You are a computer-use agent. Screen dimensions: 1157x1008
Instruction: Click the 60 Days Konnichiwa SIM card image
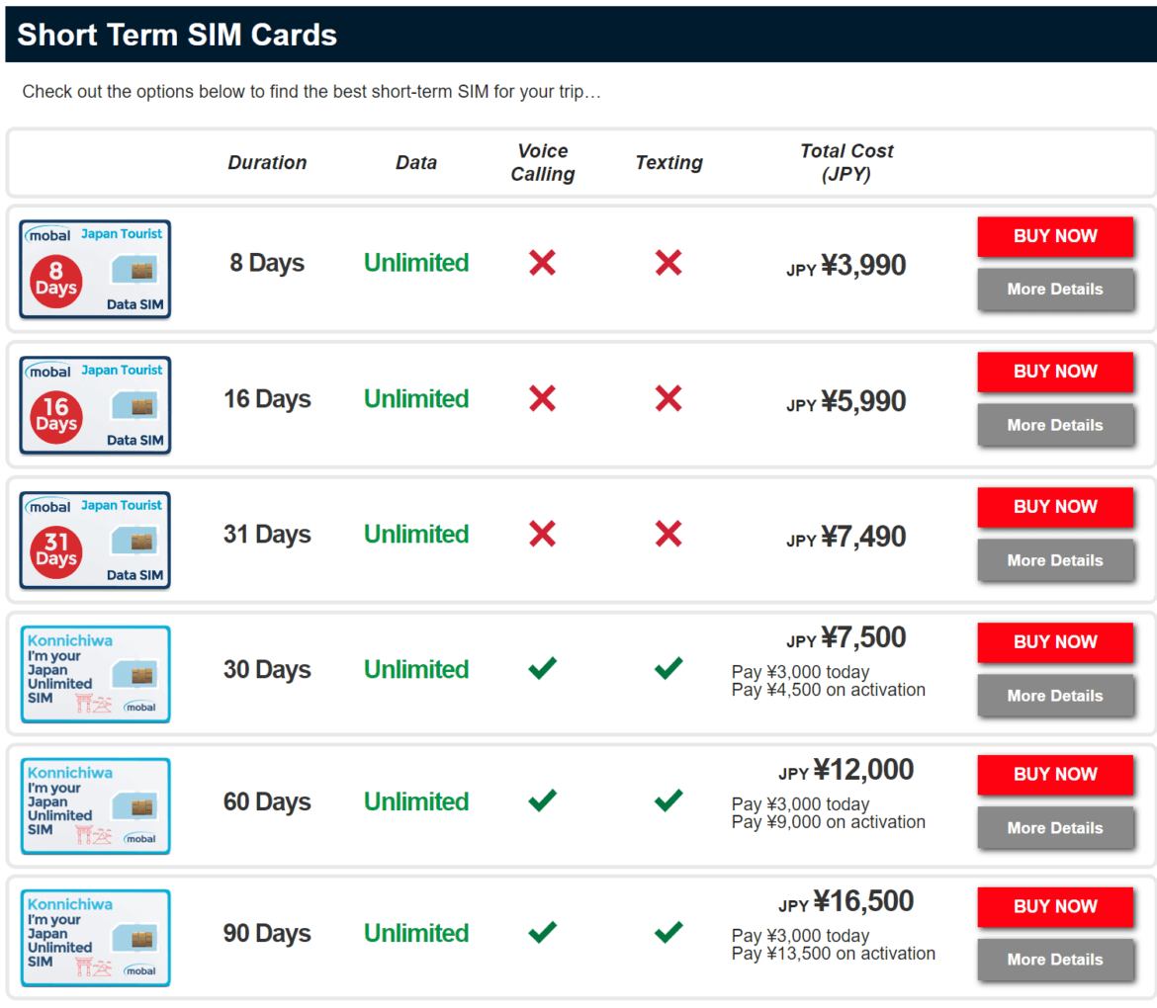[95, 805]
